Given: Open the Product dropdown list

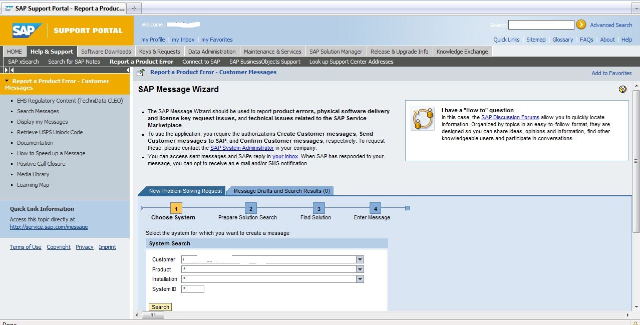Looking at the screenshot, I should point(359,269).
